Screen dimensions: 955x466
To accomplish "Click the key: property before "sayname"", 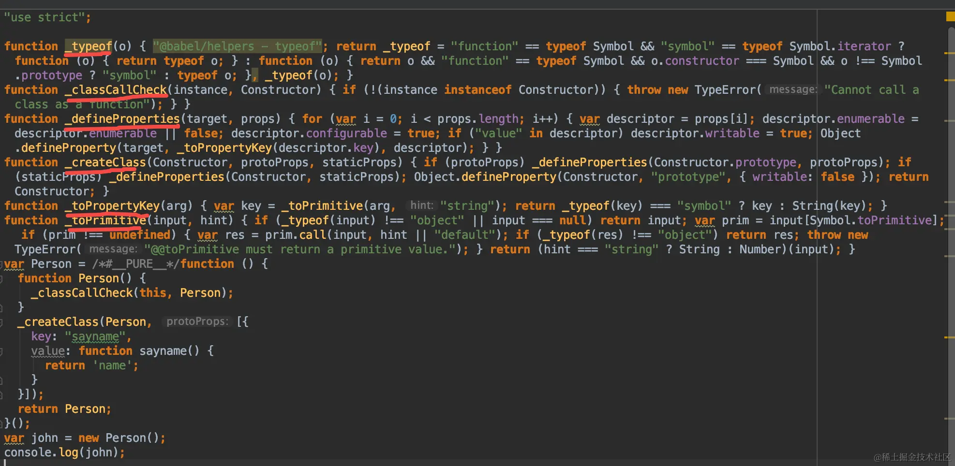I will pyautogui.click(x=41, y=336).
